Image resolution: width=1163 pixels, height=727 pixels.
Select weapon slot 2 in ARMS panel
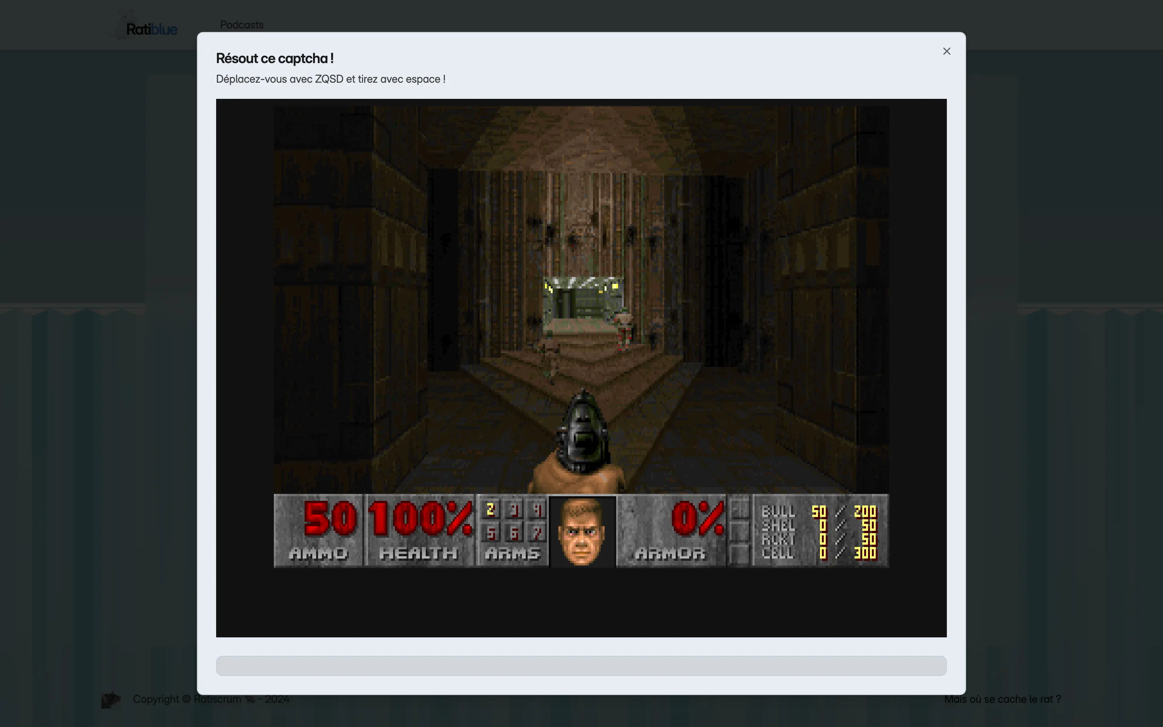[x=490, y=509]
